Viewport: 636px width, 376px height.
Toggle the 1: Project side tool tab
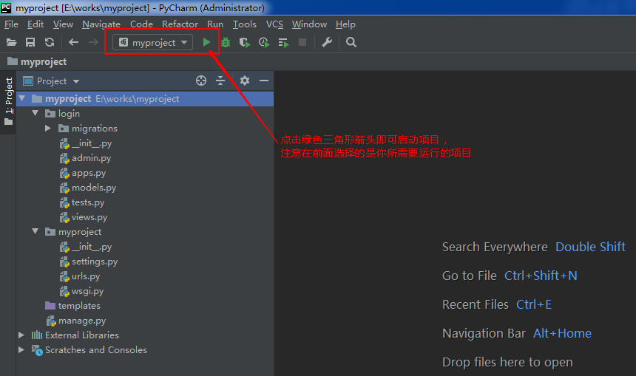click(x=9, y=101)
